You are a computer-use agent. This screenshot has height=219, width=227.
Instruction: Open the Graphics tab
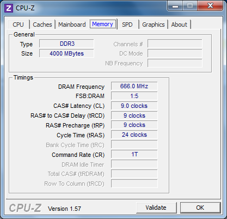click(x=154, y=25)
